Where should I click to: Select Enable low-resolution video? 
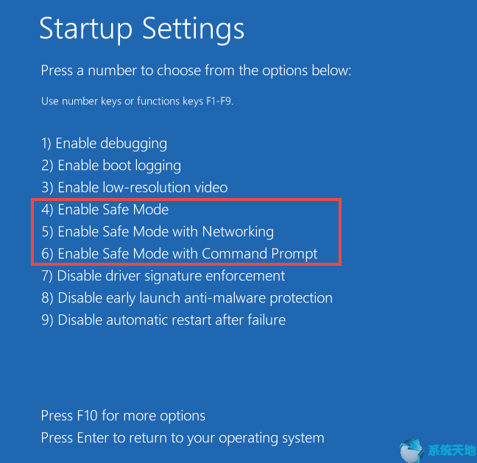(134, 188)
